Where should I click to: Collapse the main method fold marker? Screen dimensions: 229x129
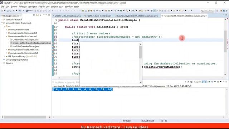[x=58, y=27]
